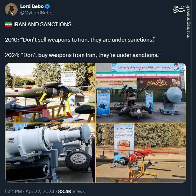
Task: Open the Lord Bebo display name
Action: tap(32, 6)
